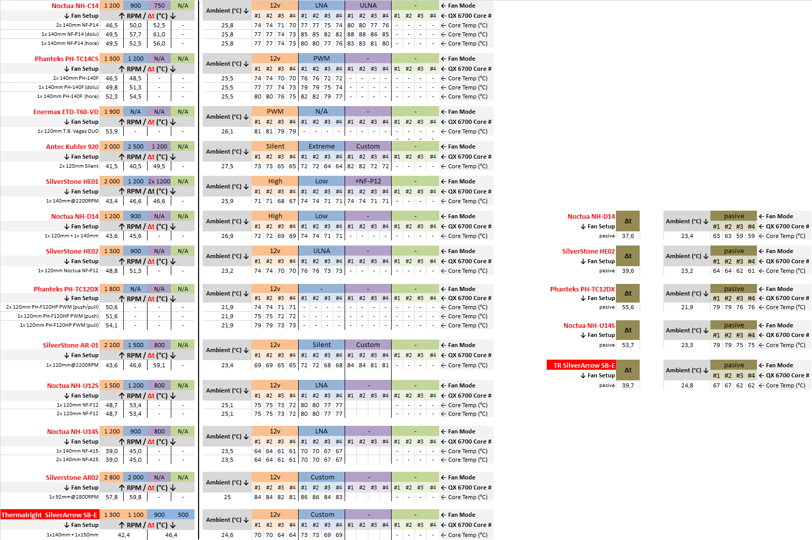
Task: Click the '42,4' delta temperature value
Action: tap(124, 535)
